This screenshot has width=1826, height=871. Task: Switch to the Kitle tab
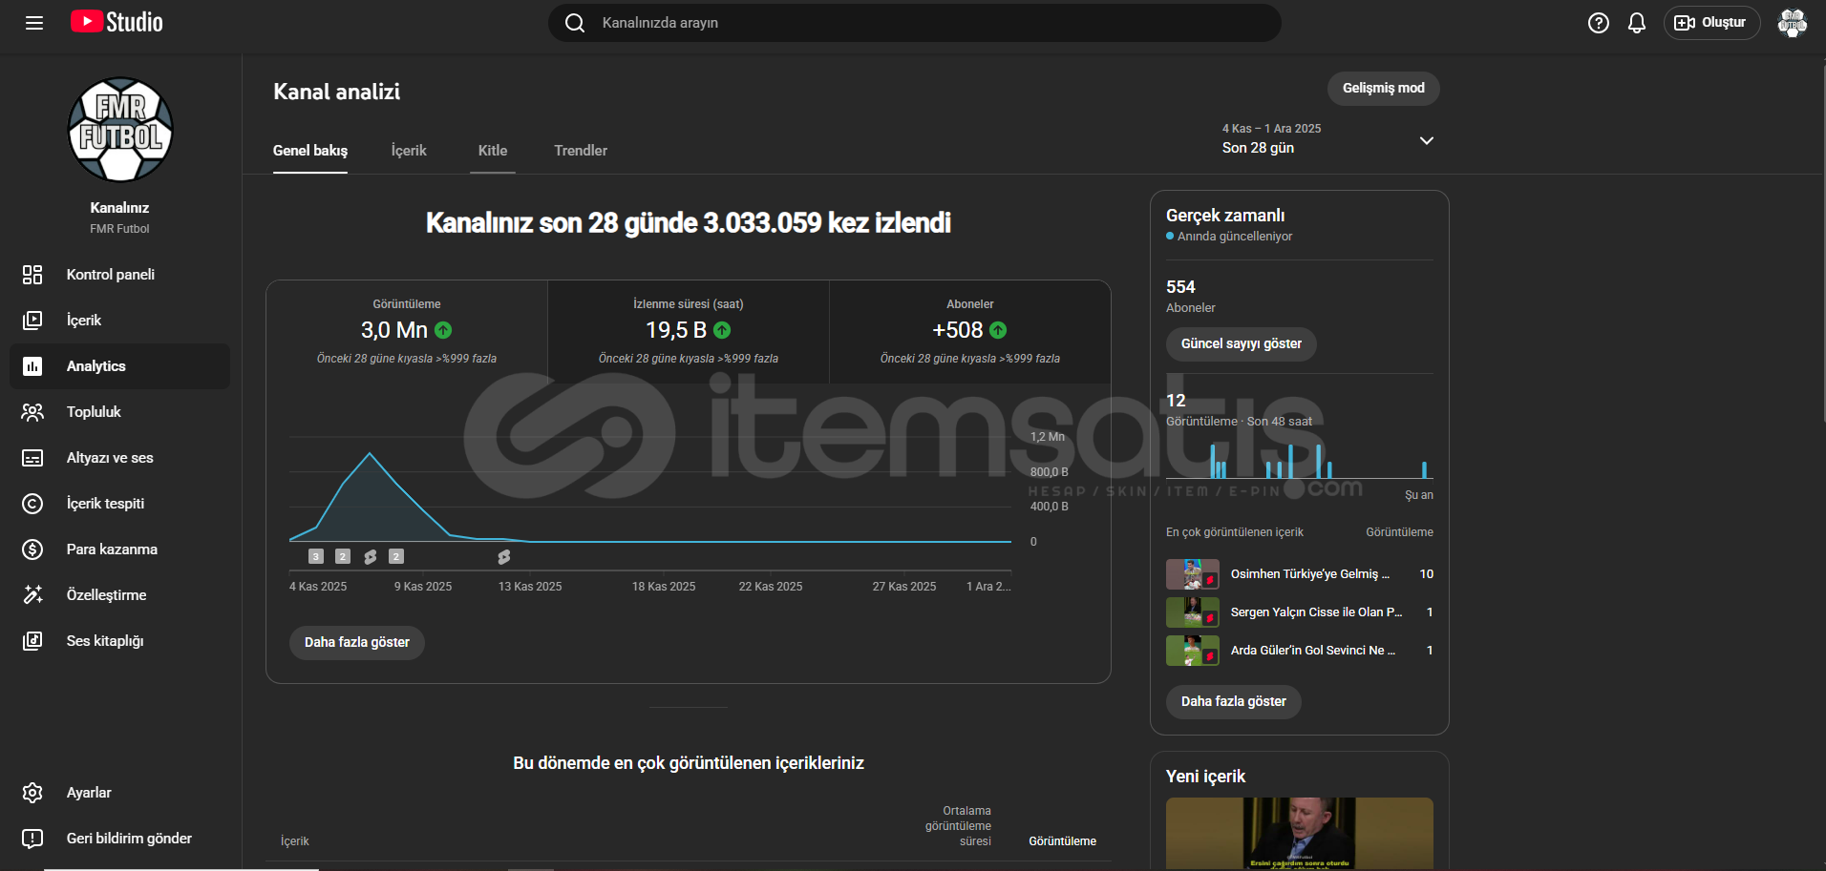coord(492,151)
